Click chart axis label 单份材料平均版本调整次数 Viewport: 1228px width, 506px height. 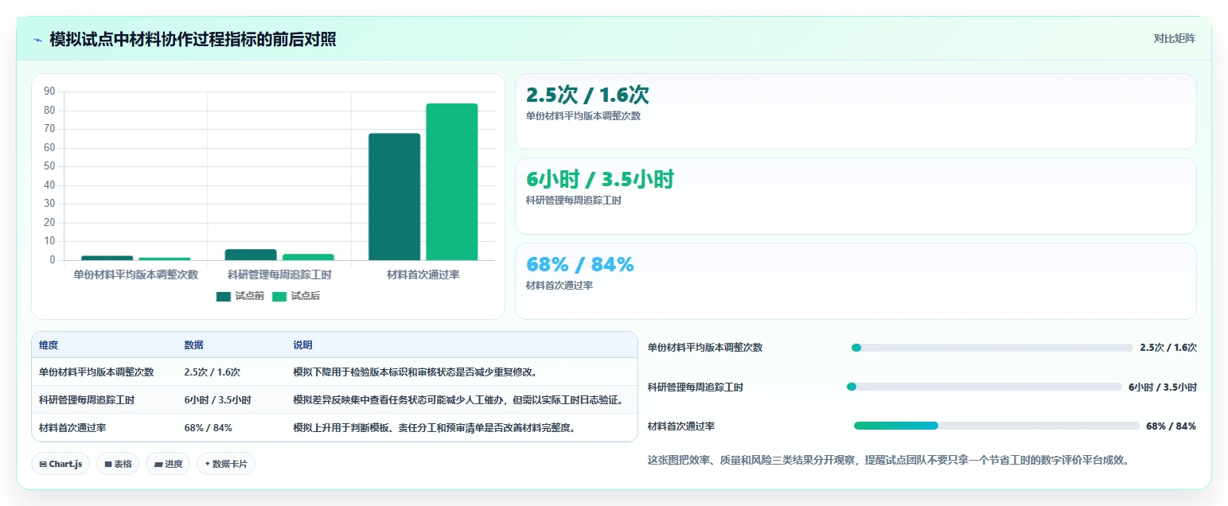(136, 274)
